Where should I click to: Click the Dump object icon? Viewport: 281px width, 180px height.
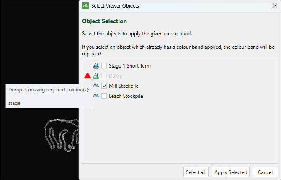click(96, 76)
